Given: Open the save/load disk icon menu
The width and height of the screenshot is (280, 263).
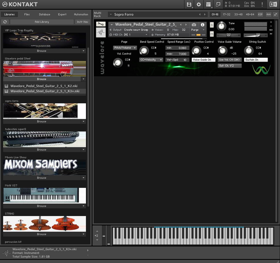Looking at the screenshot, I should tap(189, 5).
